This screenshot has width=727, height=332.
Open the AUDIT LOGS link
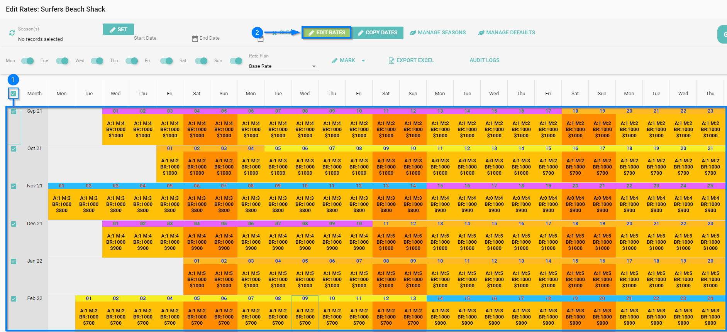(x=484, y=61)
